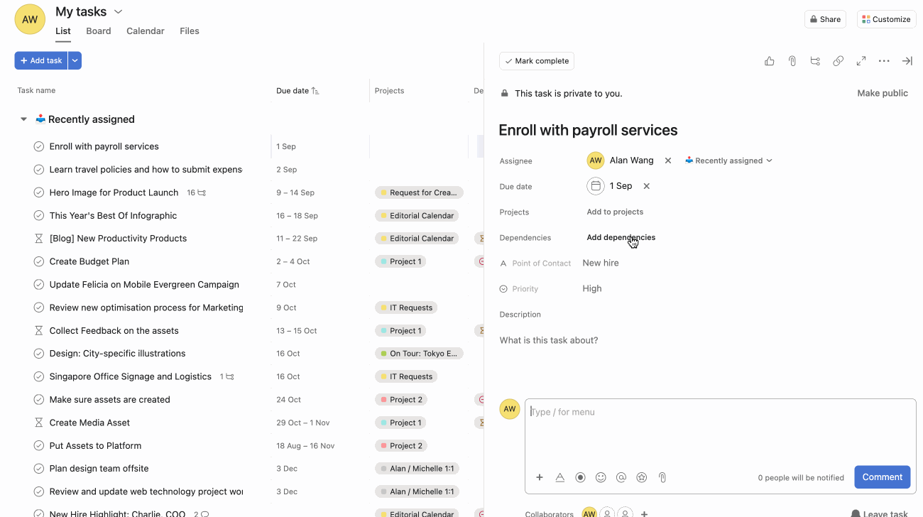Screen dimensions: 923x517
Task: Collapse the Recently assigned section
Action: tap(23, 119)
